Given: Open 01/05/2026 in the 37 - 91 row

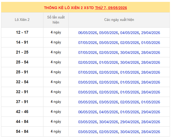Looking at the screenshot, I should [x=151, y=102].
